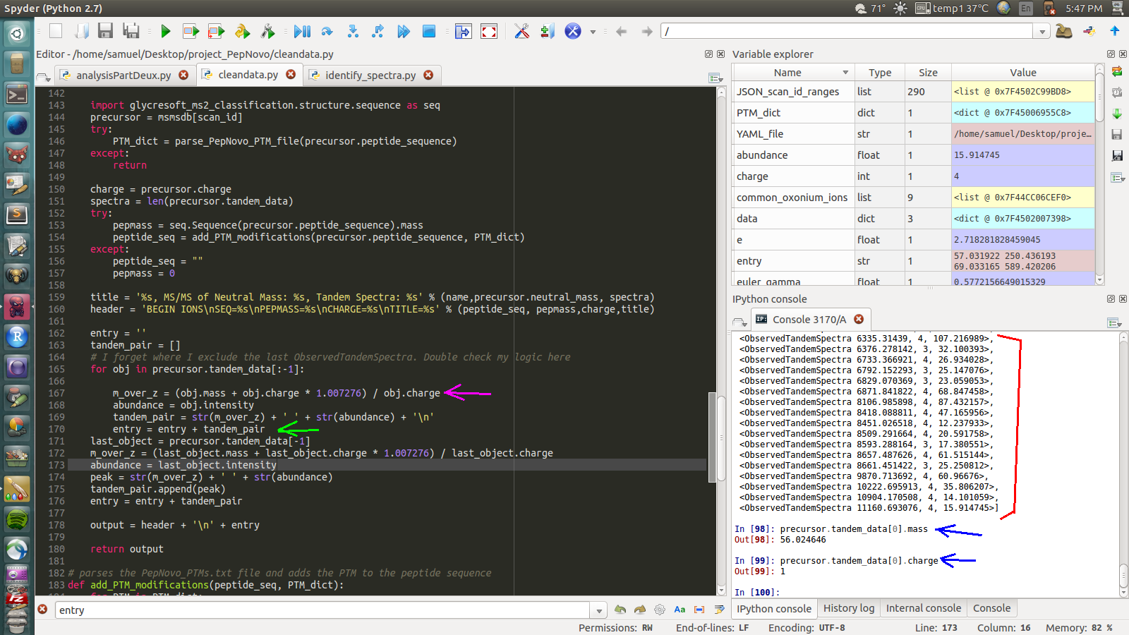Run the current file with the green play icon
Image resolution: width=1129 pixels, height=635 pixels.
click(x=165, y=31)
